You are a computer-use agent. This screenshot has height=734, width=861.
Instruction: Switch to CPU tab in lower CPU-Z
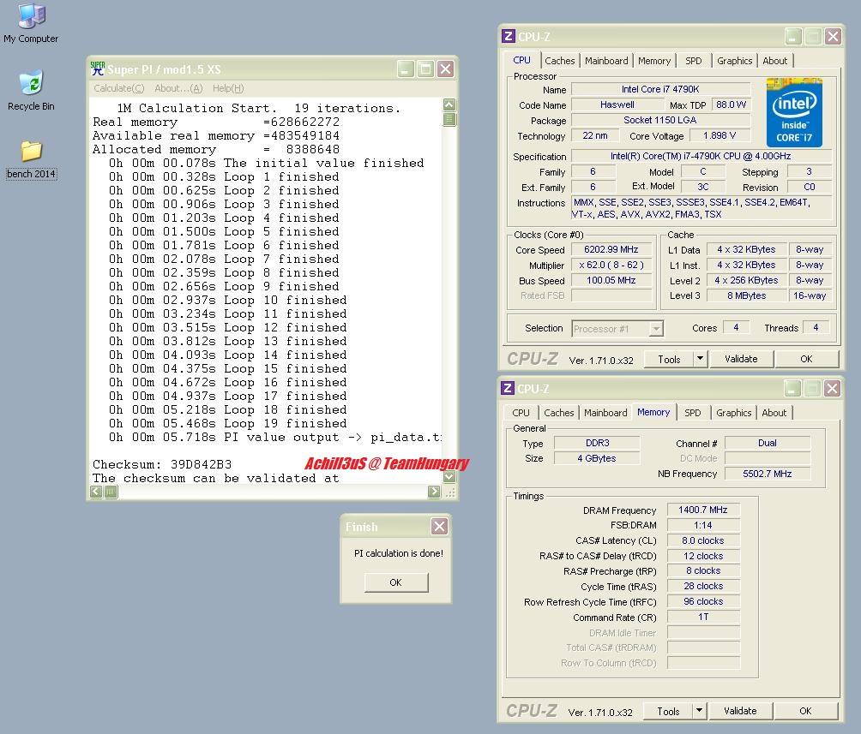(521, 413)
